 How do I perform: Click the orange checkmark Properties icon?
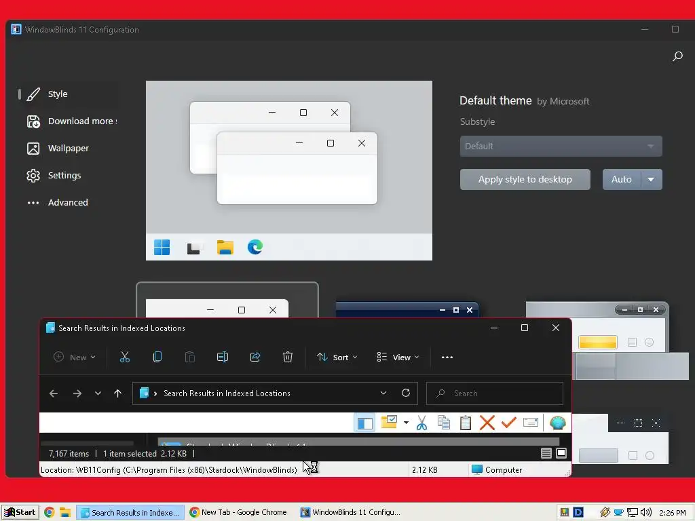509,423
